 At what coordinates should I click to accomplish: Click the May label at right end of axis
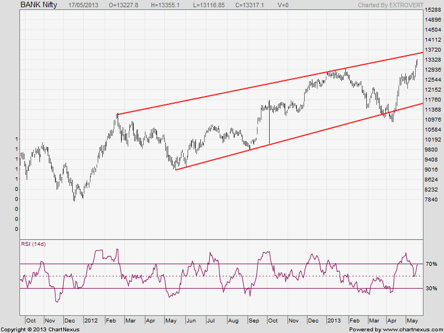coord(413,321)
